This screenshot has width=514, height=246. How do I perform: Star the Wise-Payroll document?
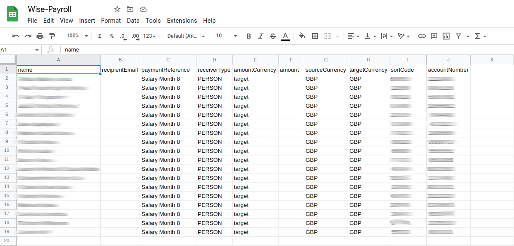(x=117, y=9)
